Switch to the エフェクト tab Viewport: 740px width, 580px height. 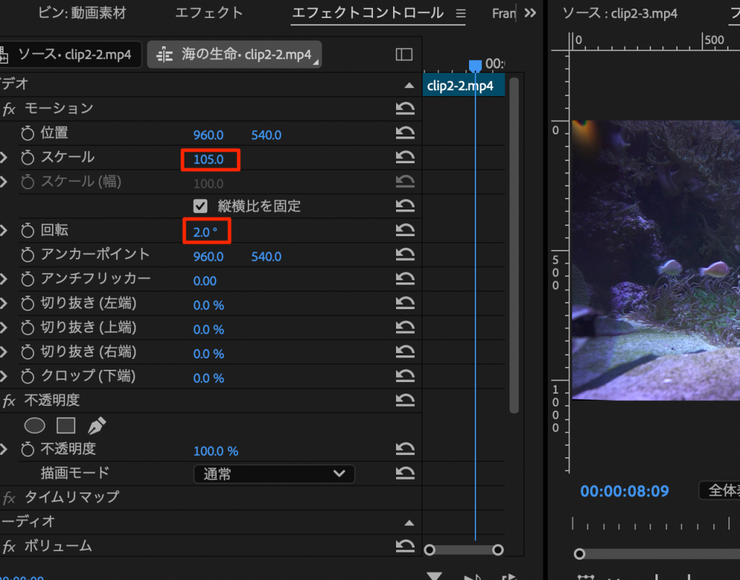point(209,13)
